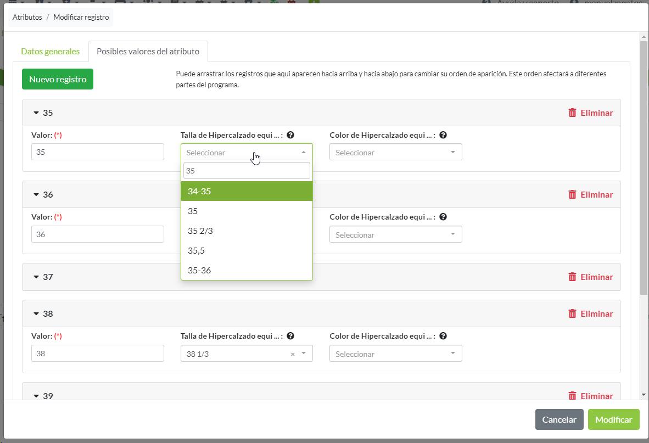
Task: Click the Valor input field containing 36
Action: (98, 234)
